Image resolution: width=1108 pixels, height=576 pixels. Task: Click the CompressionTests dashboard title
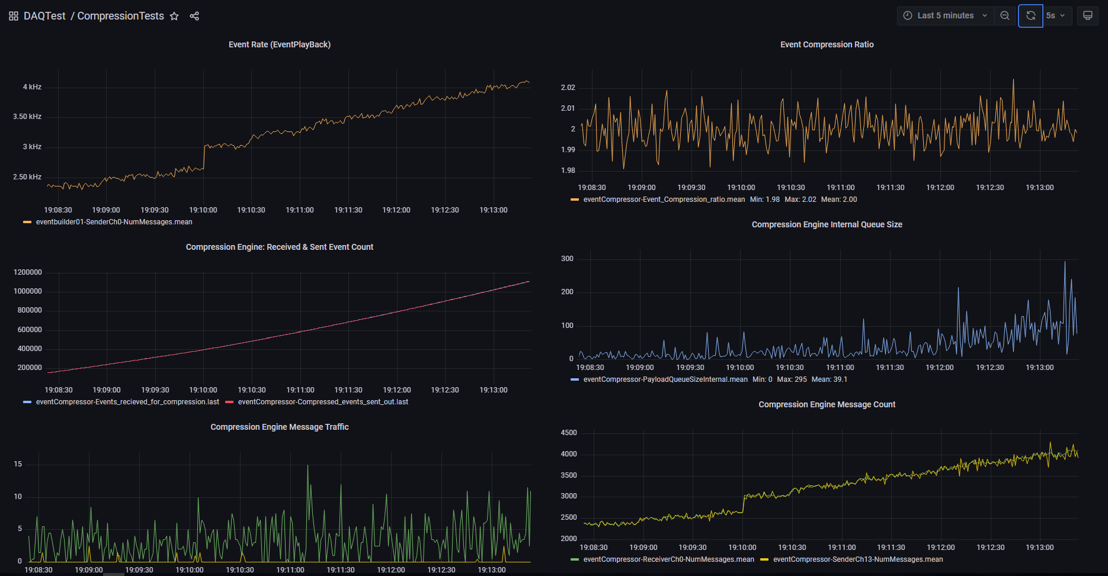[x=120, y=16]
